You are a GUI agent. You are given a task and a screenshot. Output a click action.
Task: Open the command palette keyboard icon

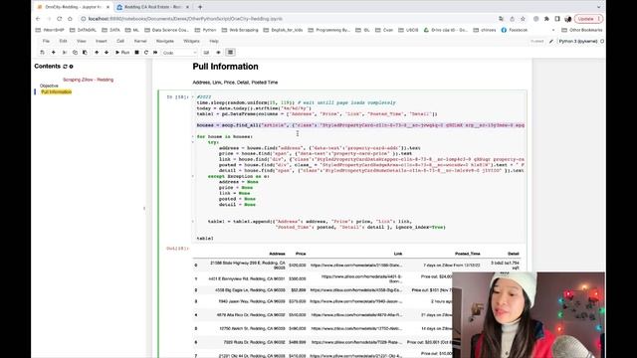pyautogui.click(x=206, y=53)
